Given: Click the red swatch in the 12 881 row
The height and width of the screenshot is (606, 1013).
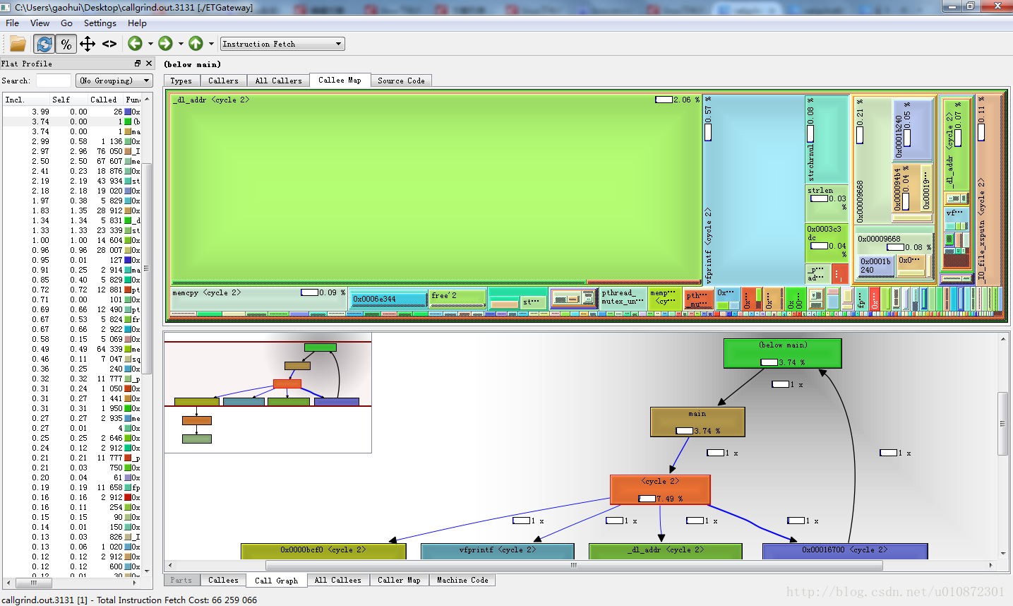Looking at the screenshot, I should pyautogui.click(x=128, y=290).
